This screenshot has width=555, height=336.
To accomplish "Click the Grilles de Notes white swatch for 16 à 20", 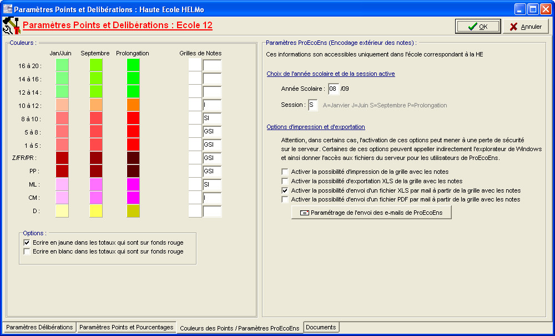I will point(195,65).
